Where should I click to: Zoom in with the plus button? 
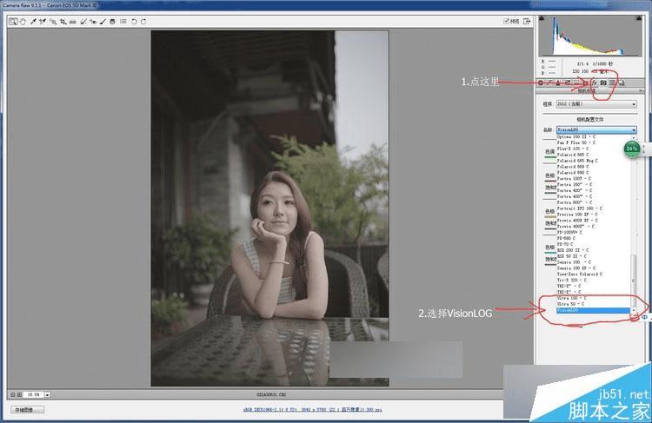click(19, 394)
